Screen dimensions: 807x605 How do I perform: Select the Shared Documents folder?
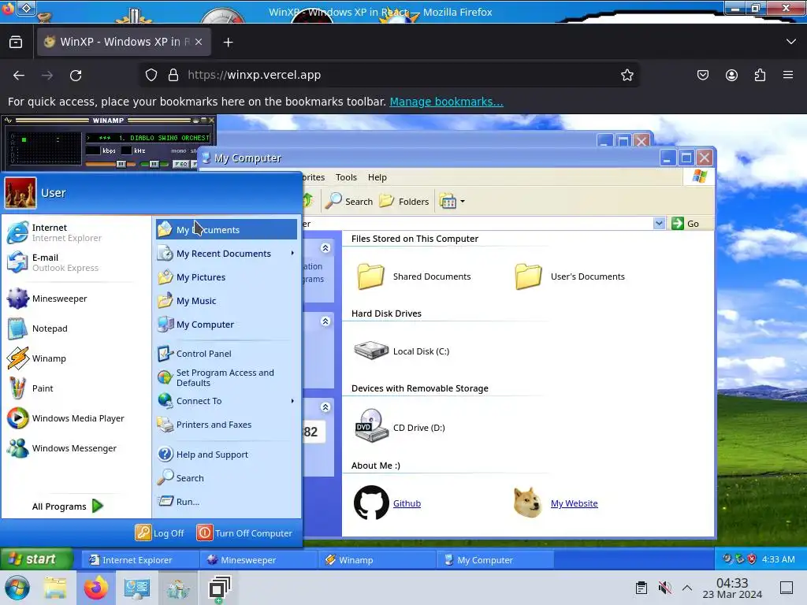[413, 277]
